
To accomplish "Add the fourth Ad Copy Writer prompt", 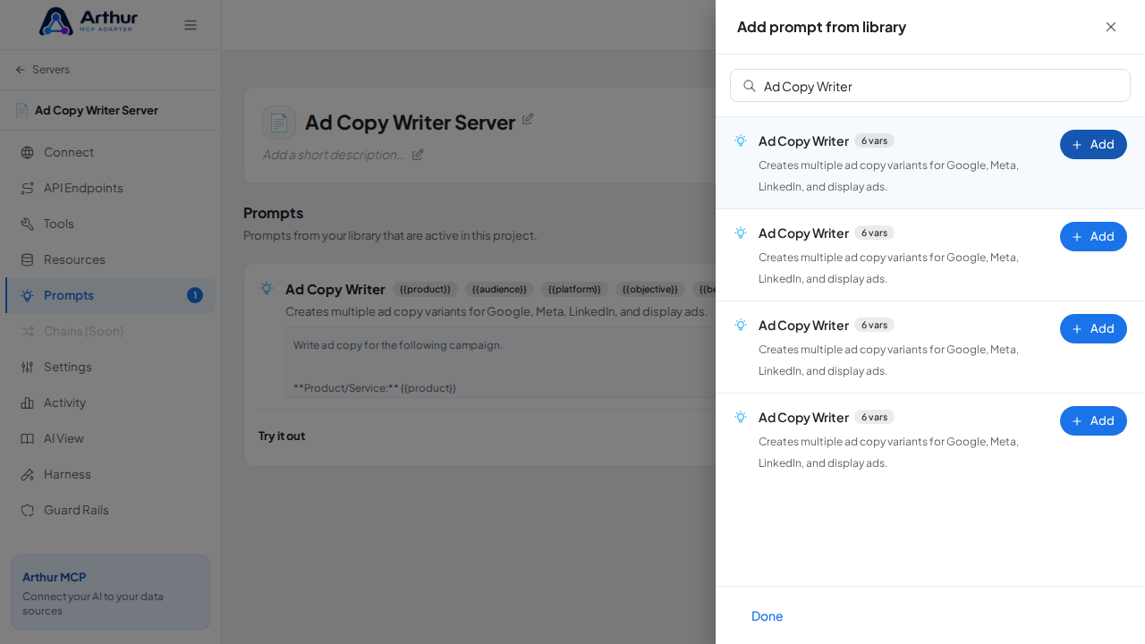I will 1093,420.
